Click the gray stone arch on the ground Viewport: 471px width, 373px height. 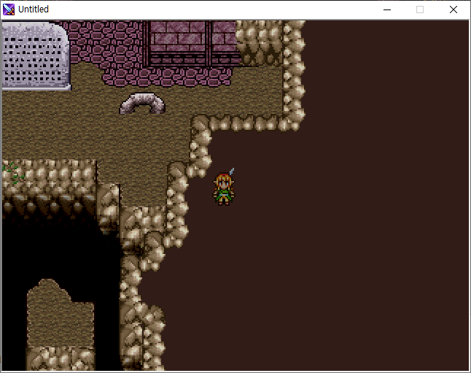coord(143,103)
